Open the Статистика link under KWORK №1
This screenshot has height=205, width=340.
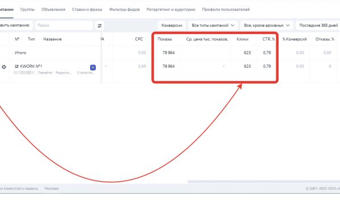point(86,72)
